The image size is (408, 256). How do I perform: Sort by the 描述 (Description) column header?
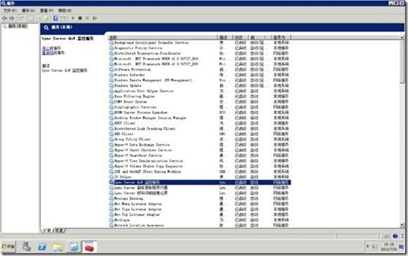[225, 37]
